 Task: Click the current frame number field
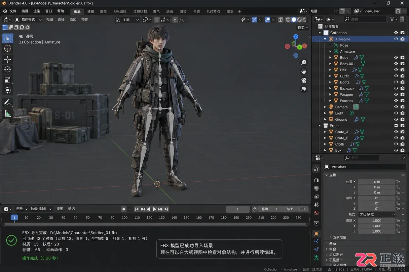[x=238, y=209]
